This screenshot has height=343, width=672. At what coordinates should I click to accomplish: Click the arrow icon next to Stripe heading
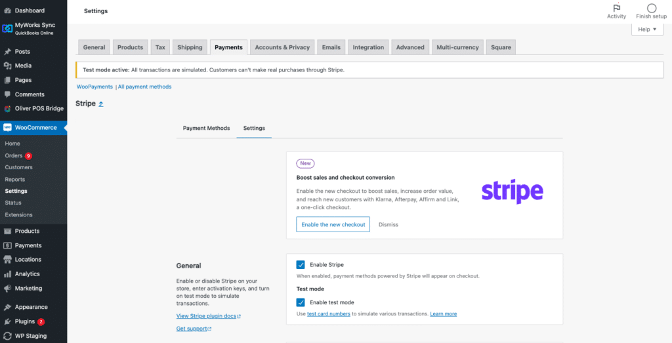[x=100, y=104]
